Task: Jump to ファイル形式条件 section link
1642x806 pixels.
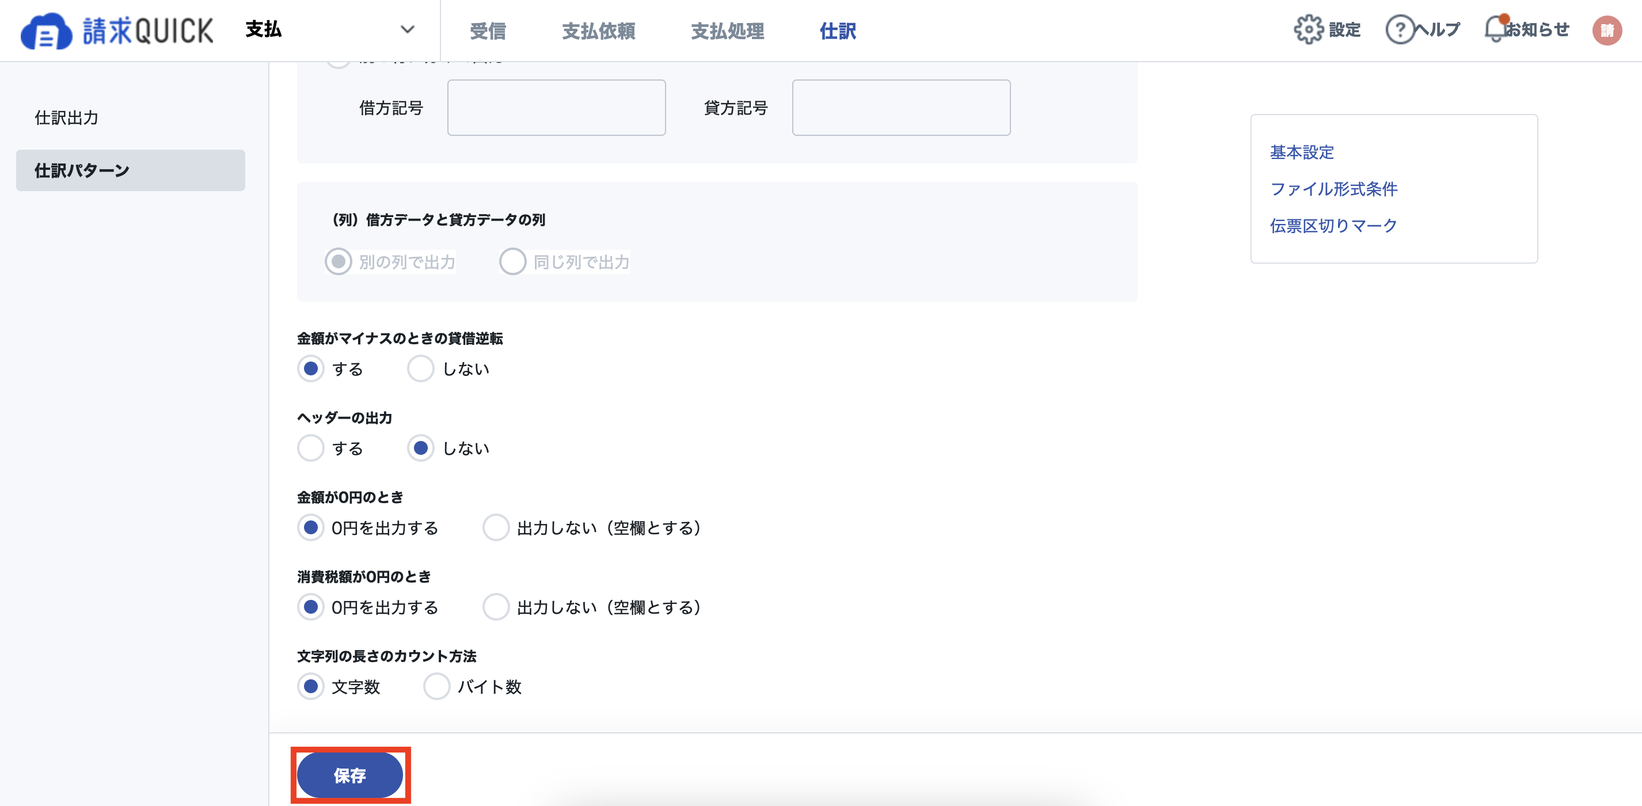Action: 1333,189
